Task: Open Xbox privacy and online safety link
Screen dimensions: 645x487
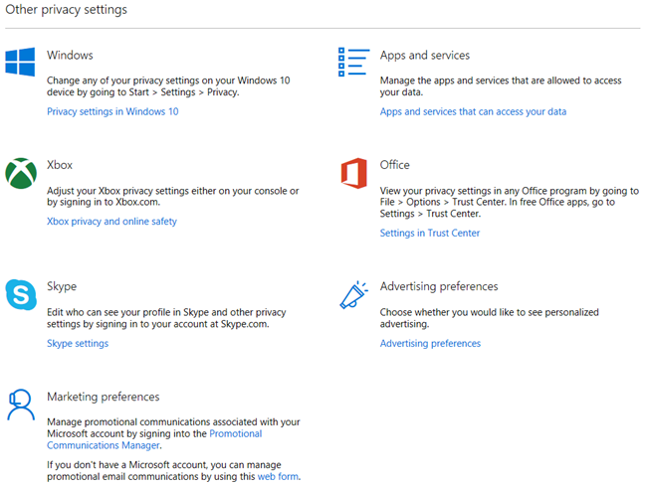Action: tap(111, 222)
